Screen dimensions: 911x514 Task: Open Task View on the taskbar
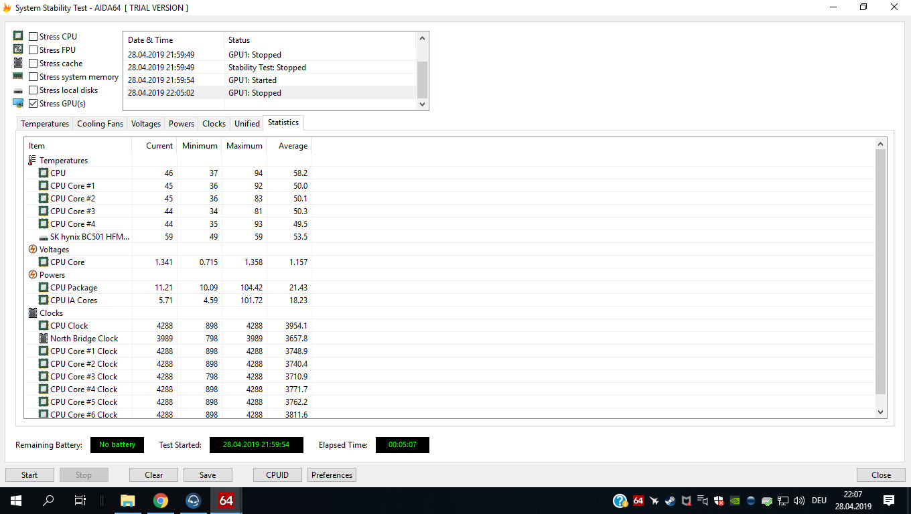[80, 501]
